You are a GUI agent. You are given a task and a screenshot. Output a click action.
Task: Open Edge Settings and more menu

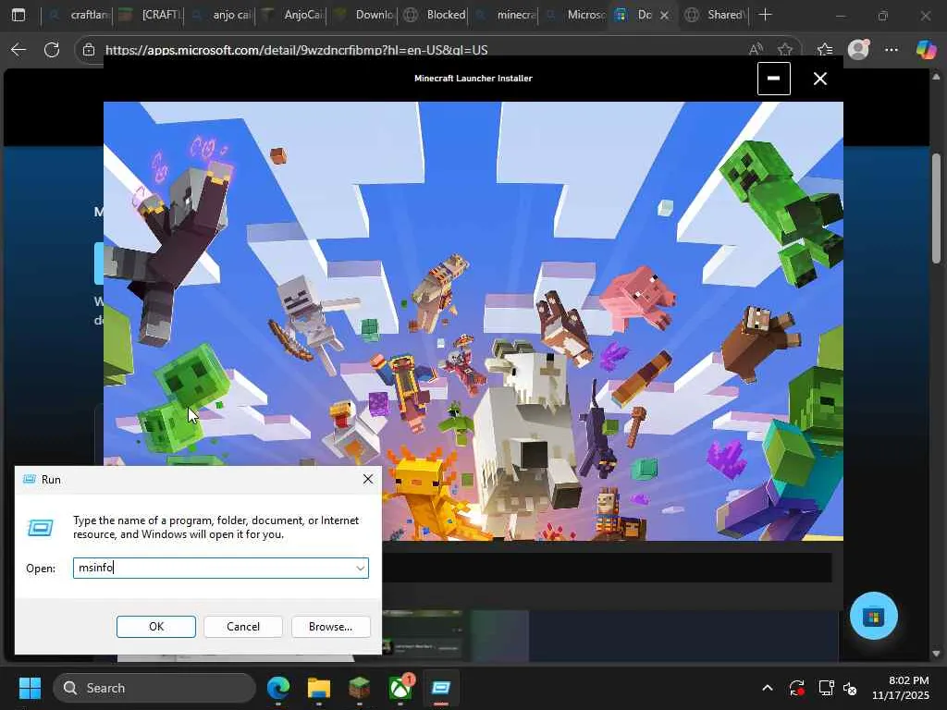[892, 50]
